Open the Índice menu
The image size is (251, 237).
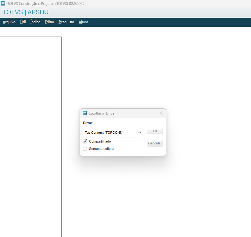(35, 22)
